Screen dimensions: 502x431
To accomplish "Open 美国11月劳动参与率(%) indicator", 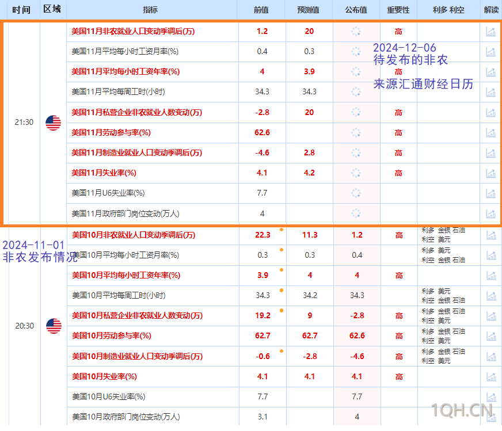I will (x=111, y=133).
